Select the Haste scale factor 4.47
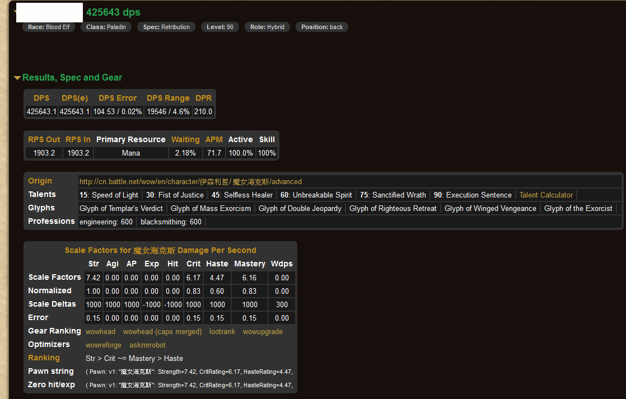 coord(217,278)
